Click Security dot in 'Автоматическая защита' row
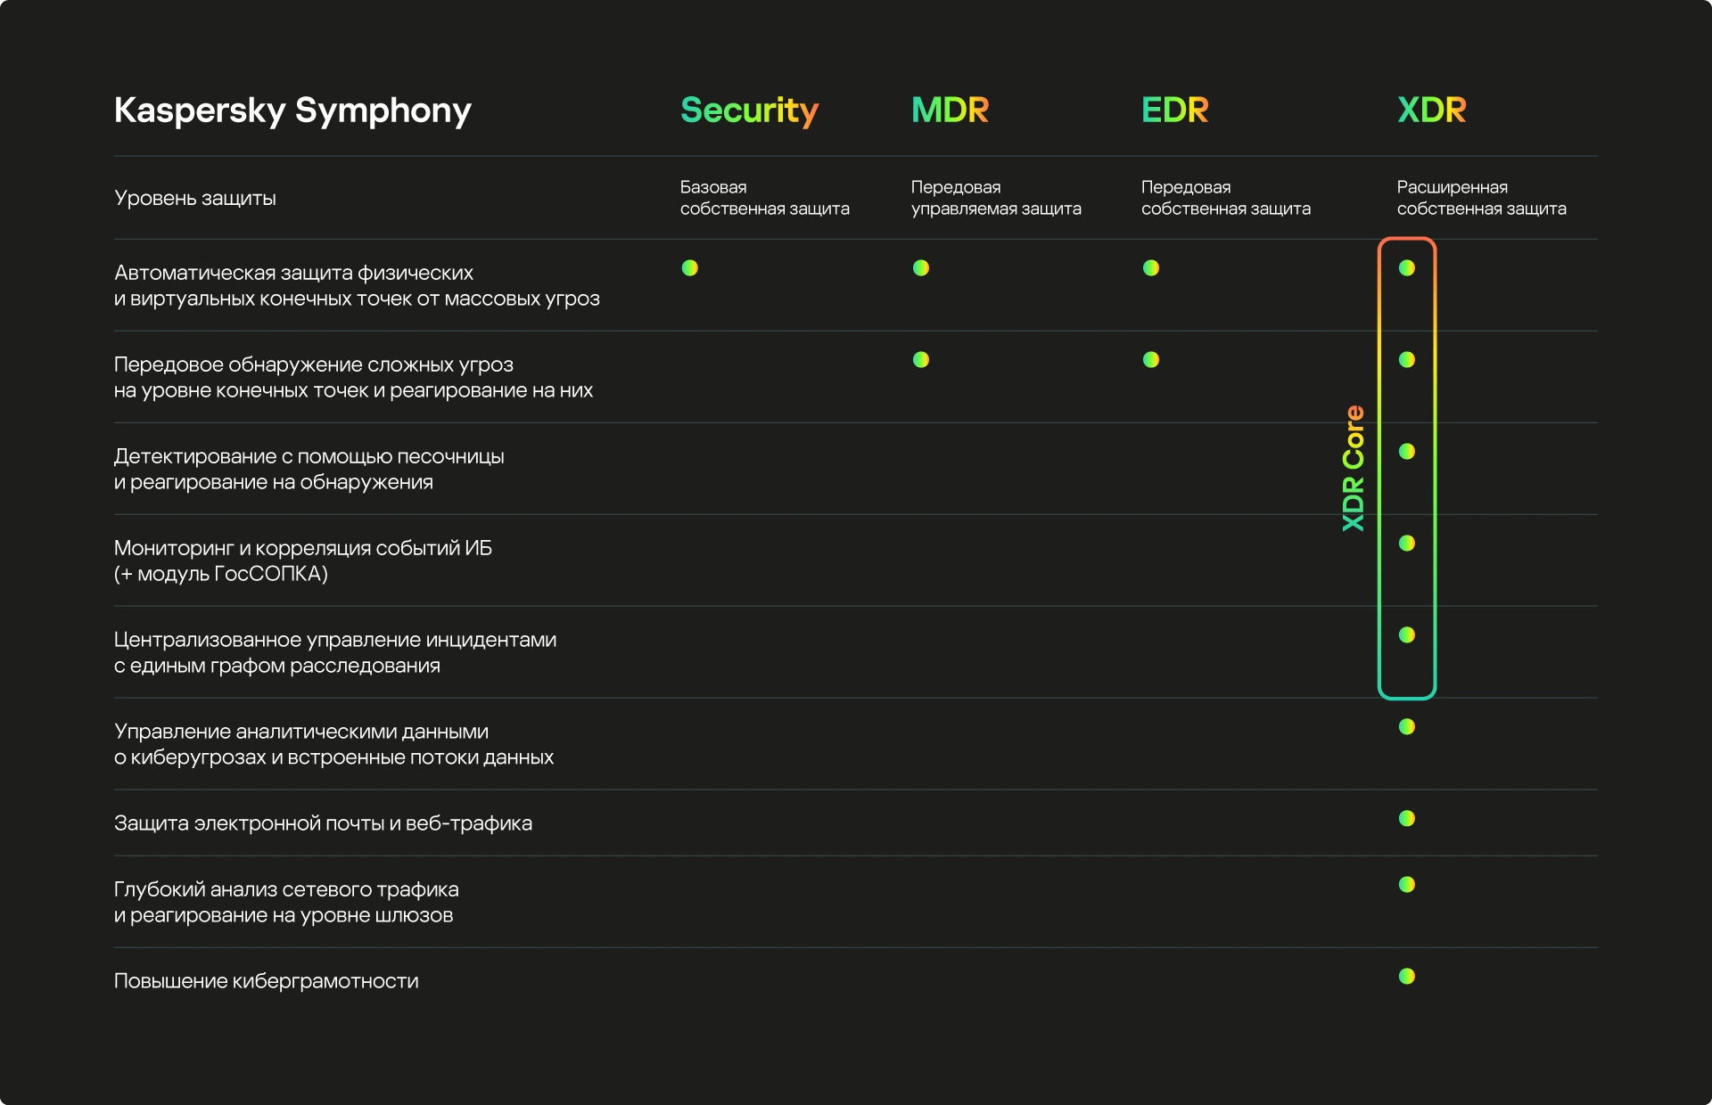This screenshot has height=1105, width=1712. (690, 268)
